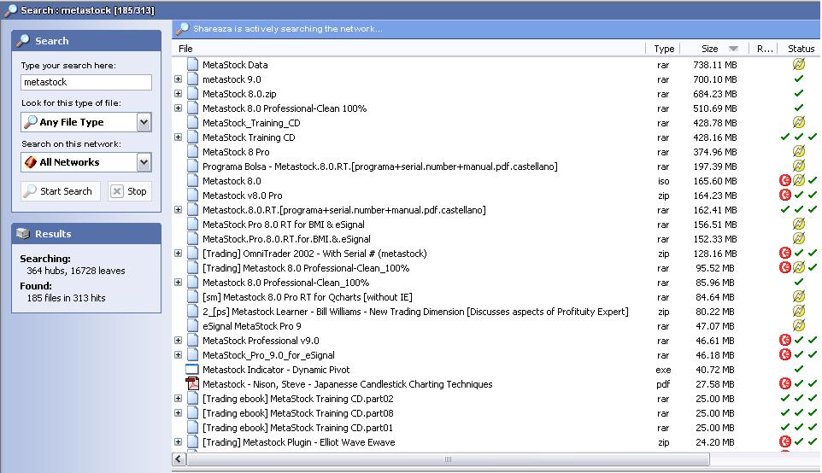This screenshot has width=822, height=473.
Task: Click the sort arrow in the Size column
Action: [733, 49]
